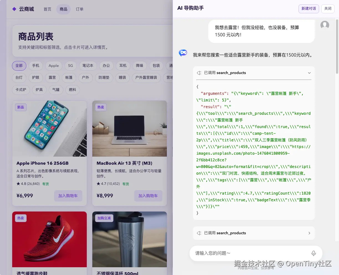Click the AI assistant robot avatar

click(x=183, y=53)
